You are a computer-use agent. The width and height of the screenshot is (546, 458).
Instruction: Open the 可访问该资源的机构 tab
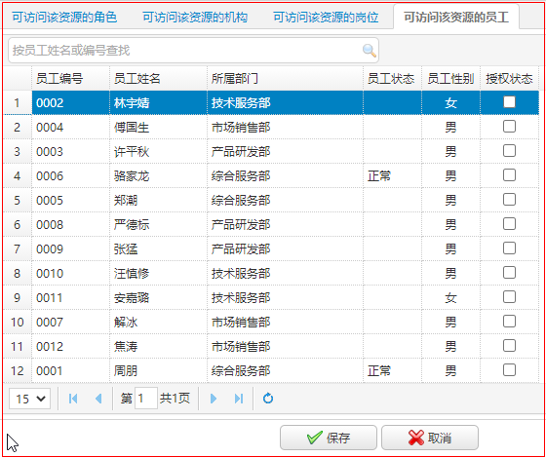tap(195, 18)
